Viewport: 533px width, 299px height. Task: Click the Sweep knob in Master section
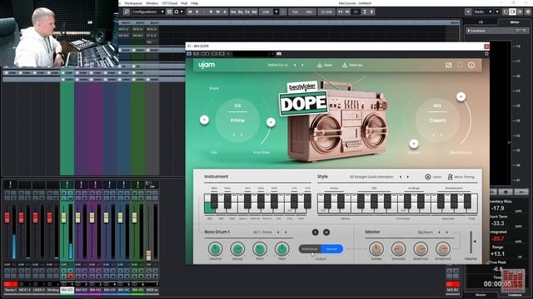[x=376, y=249]
